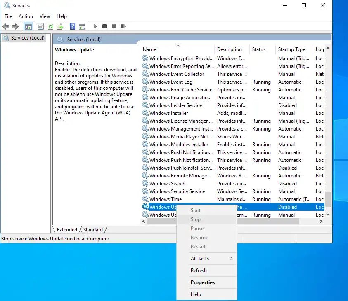Image resolution: width=348 pixels, height=301 pixels.
Task: Select the Windows Encryption Provid... service row
Action: pyautogui.click(x=233, y=58)
